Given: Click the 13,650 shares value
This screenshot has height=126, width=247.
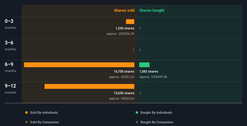Looking at the screenshot, I should [x=124, y=93].
